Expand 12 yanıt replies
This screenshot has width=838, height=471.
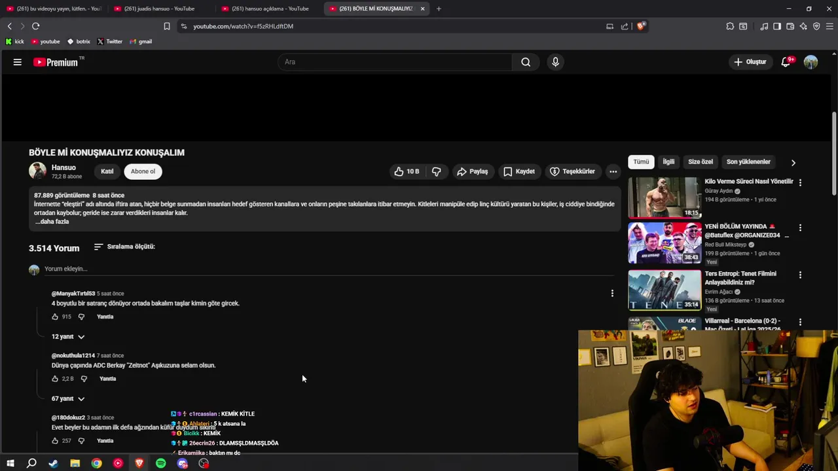click(68, 336)
